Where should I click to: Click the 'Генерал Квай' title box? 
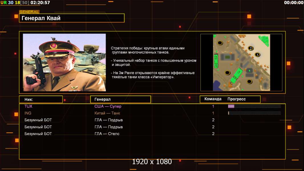pyautogui.click(x=72, y=18)
